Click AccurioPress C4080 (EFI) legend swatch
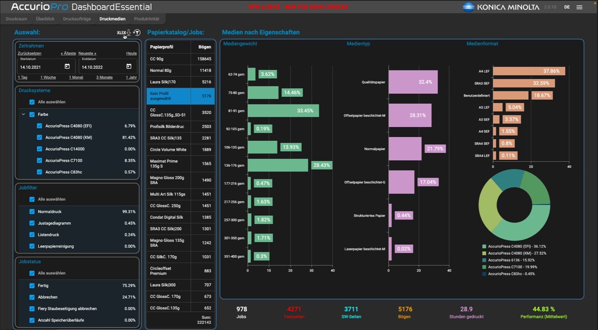The width and height of the screenshot is (598, 330). click(x=484, y=247)
